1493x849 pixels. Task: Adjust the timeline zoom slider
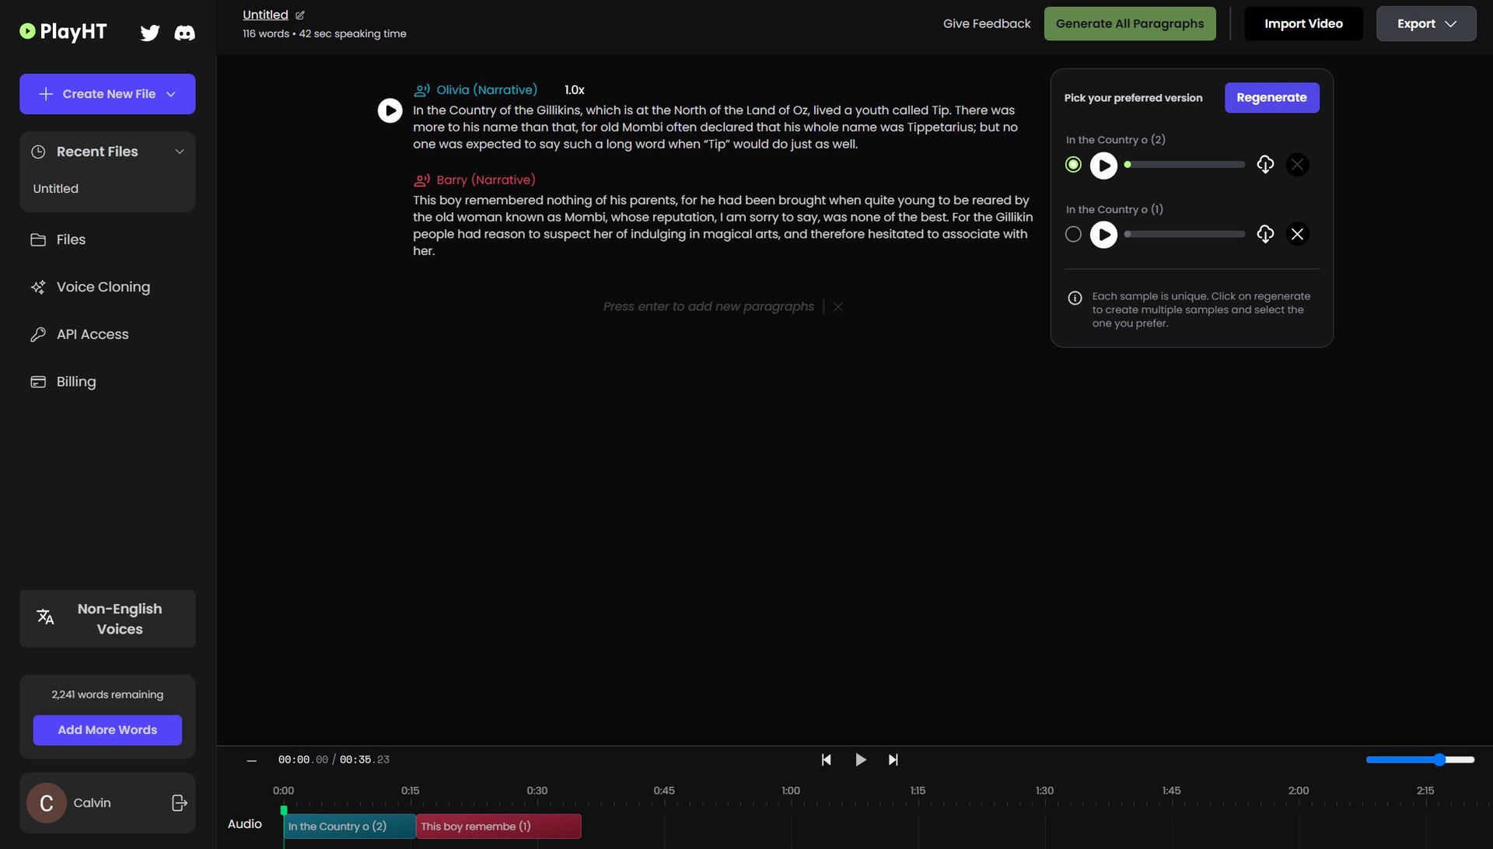click(x=1439, y=760)
